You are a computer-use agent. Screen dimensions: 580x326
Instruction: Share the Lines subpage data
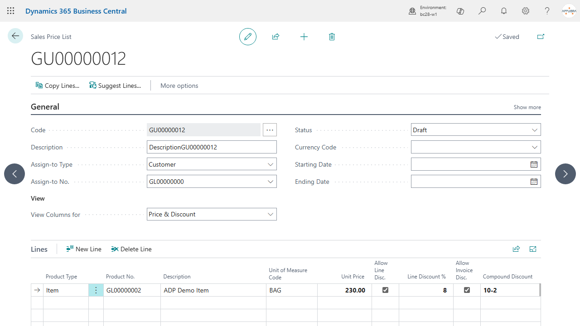click(516, 249)
